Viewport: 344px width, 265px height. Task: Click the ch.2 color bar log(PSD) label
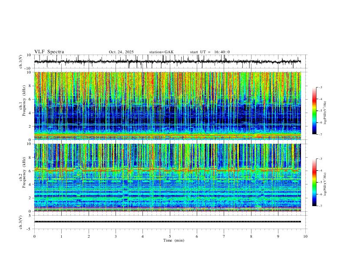pos(325,184)
